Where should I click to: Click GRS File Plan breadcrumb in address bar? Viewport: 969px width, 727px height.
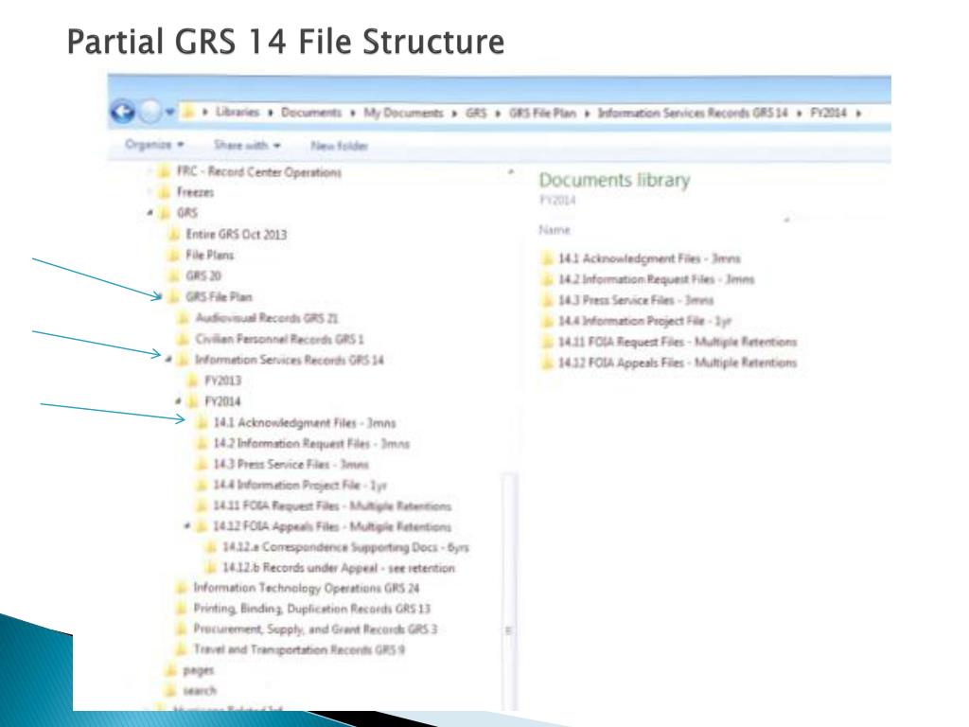pos(542,114)
